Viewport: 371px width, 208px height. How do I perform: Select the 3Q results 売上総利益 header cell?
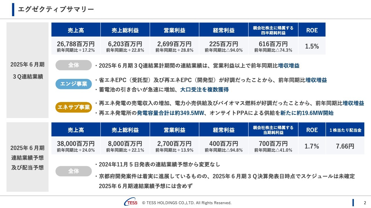pyautogui.click(x=125, y=30)
